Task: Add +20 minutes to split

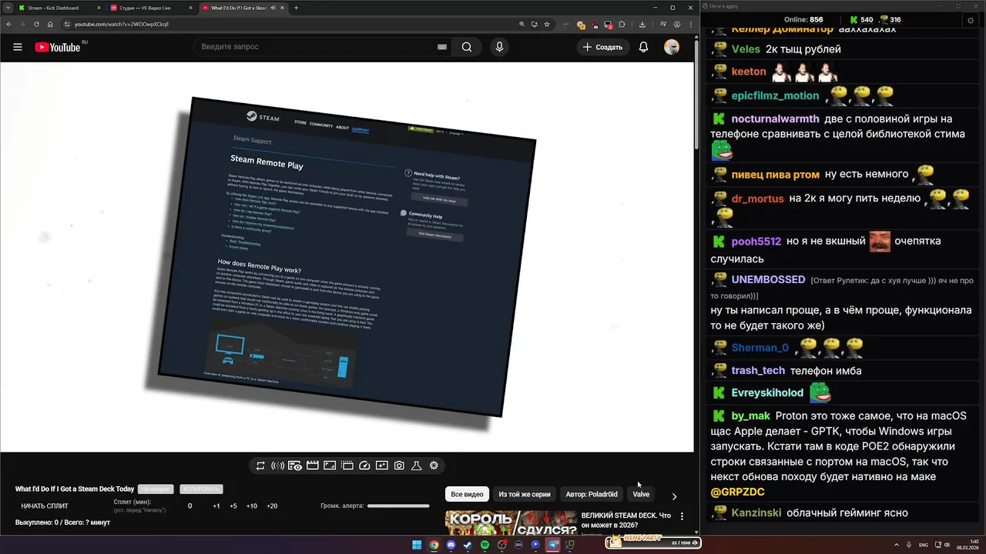Action: click(x=272, y=506)
